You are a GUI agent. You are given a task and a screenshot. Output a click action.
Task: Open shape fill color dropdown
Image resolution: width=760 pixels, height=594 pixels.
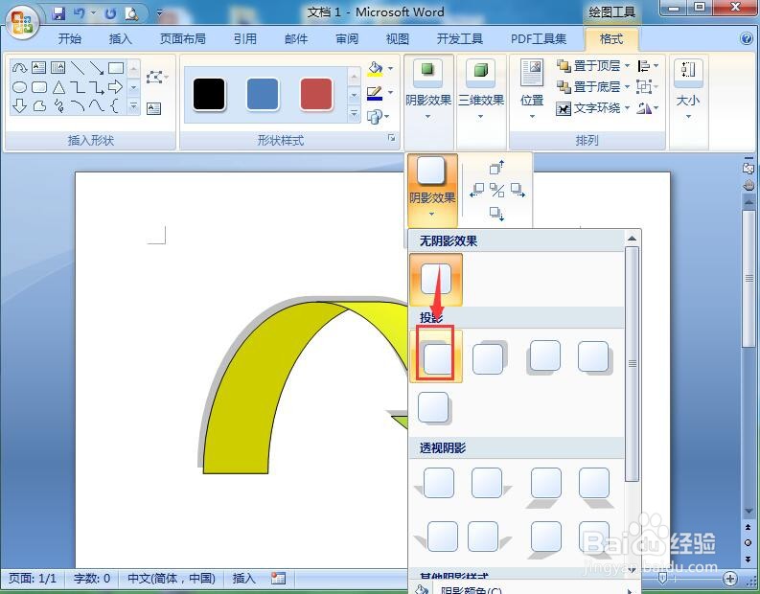391,68
